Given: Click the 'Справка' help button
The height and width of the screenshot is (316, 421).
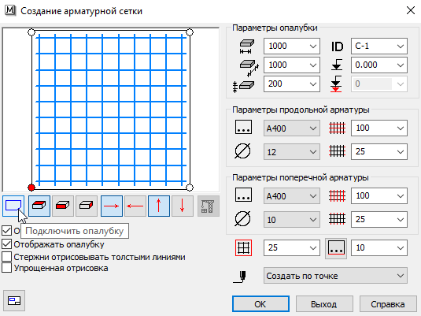Looking at the screenshot, I should pos(388,304).
